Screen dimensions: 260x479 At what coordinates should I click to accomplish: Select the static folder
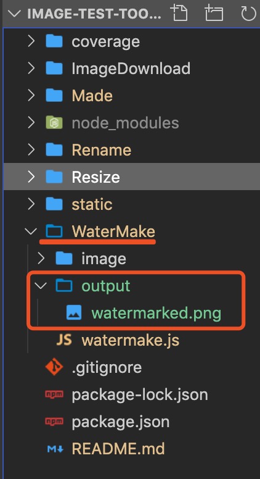(92, 204)
